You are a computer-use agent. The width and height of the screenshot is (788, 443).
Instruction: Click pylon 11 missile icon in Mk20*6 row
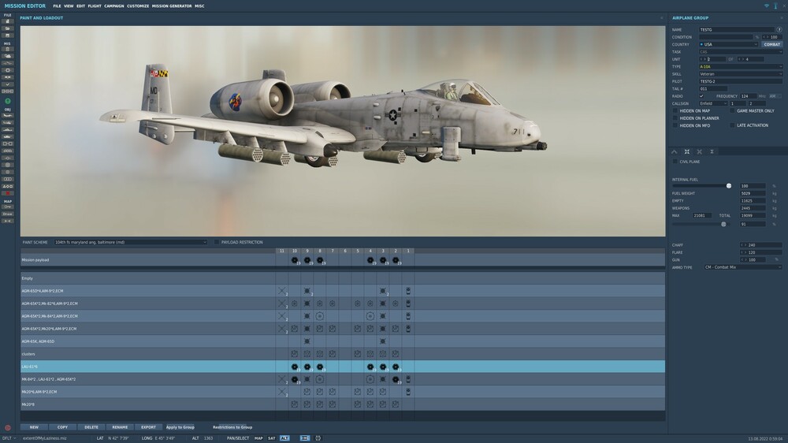(x=282, y=392)
